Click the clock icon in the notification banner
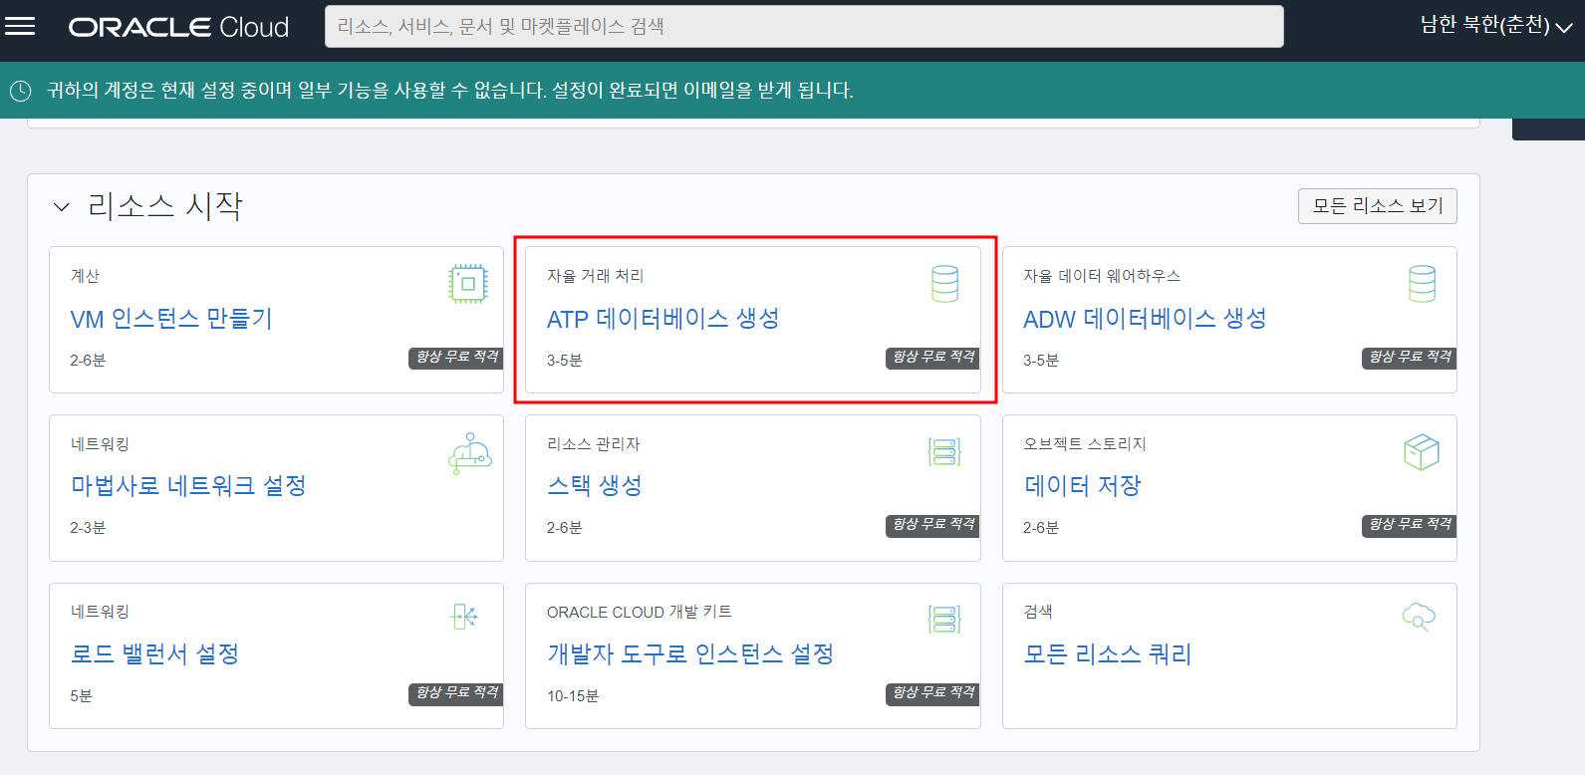The image size is (1585, 775). 20,91
